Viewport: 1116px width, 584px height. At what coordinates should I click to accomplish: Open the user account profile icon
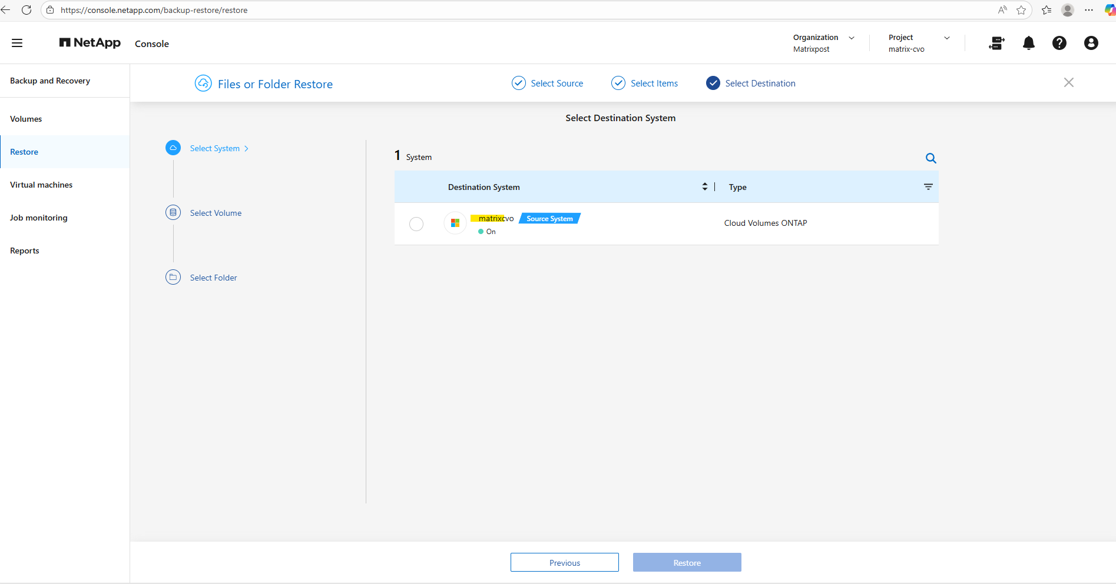click(1091, 43)
